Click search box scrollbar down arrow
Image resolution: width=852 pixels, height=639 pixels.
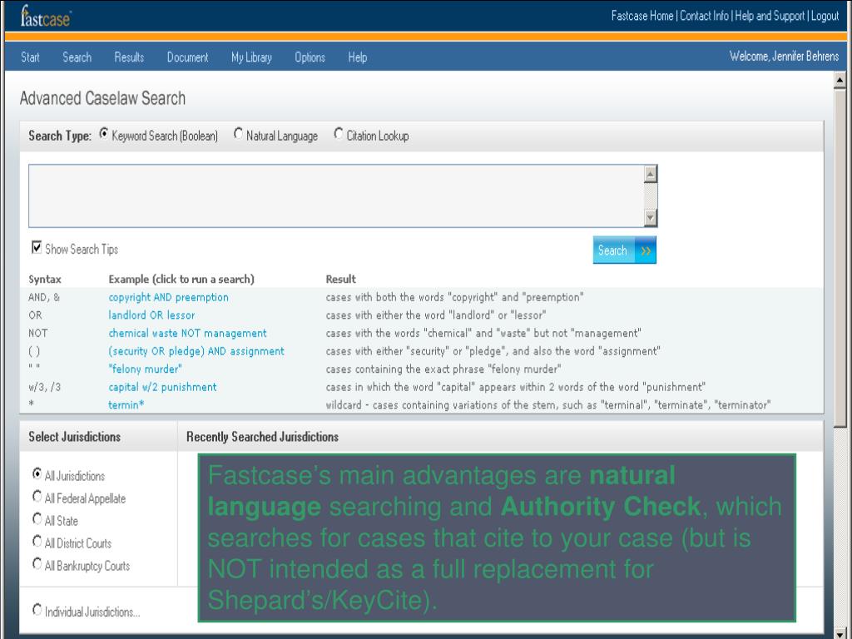(x=651, y=218)
